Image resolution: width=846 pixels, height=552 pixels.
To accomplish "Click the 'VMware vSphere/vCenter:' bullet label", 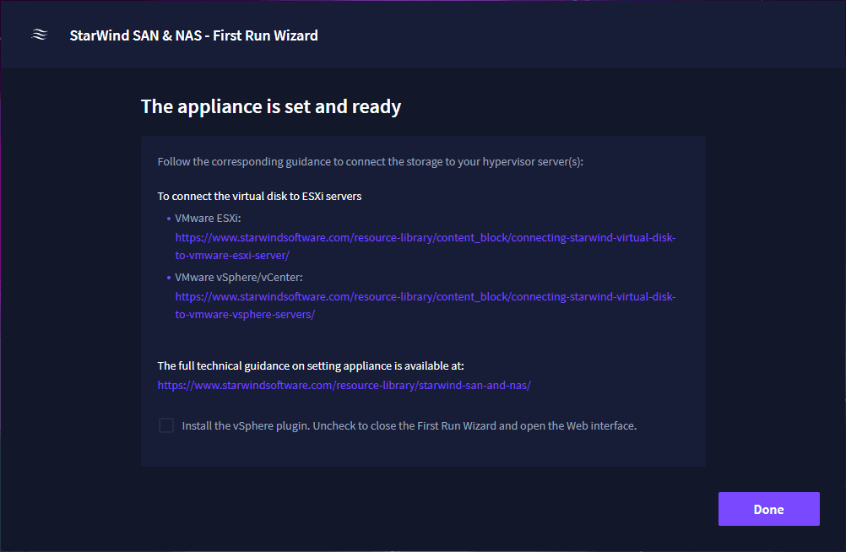I will (238, 278).
